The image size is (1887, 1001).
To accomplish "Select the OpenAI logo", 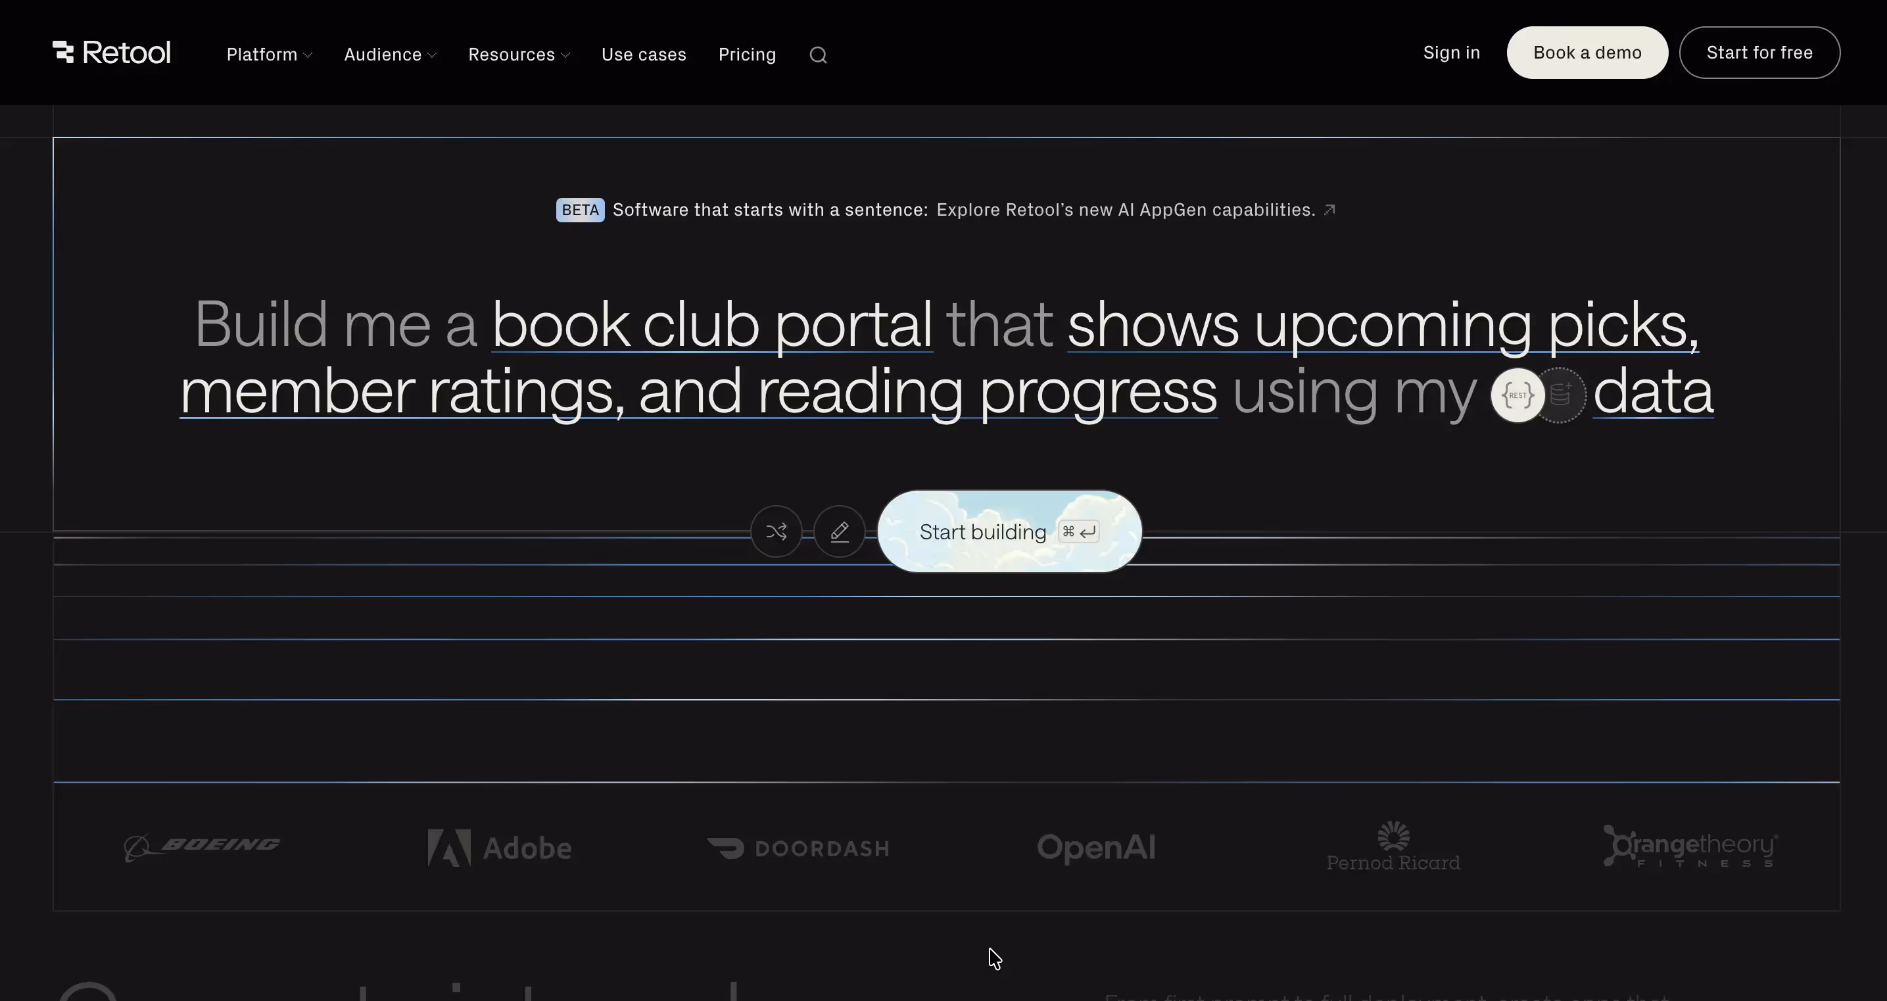I will 1096,847.
